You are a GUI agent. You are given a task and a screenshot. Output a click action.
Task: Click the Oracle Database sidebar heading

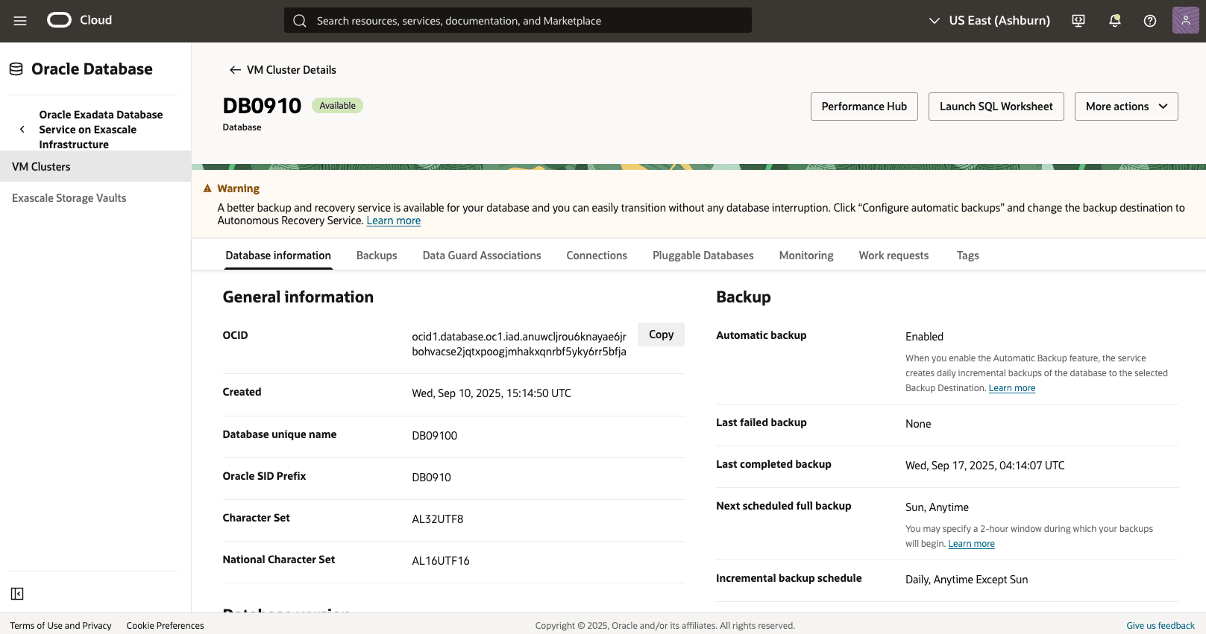click(x=92, y=69)
